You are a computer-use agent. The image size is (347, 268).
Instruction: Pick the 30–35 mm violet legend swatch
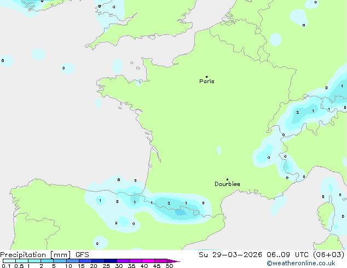pos(123,261)
